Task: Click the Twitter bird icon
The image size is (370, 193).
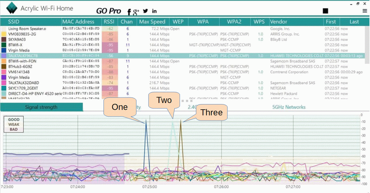Action: click(145, 11)
